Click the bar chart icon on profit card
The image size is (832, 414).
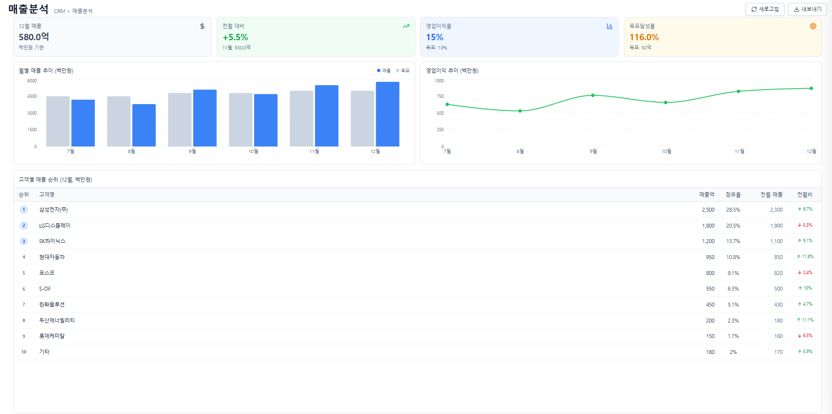(x=609, y=26)
